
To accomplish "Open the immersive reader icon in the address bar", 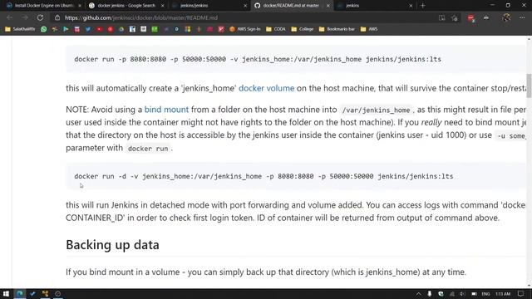I will pos(441,17).
